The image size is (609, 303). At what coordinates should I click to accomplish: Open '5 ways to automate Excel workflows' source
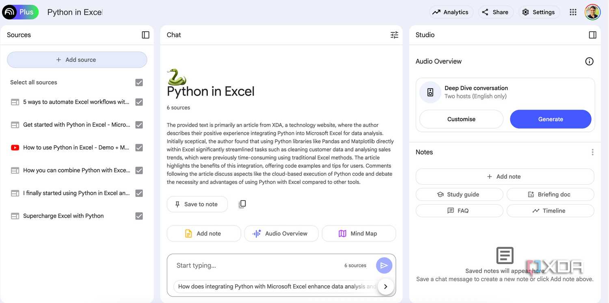point(76,102)
